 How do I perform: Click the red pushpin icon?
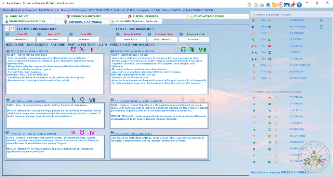pos(293,5)
